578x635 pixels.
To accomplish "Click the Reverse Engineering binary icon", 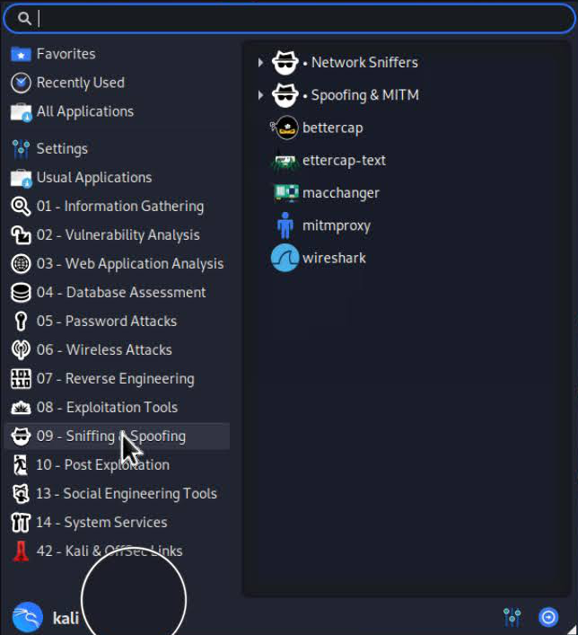I will 21,379.
